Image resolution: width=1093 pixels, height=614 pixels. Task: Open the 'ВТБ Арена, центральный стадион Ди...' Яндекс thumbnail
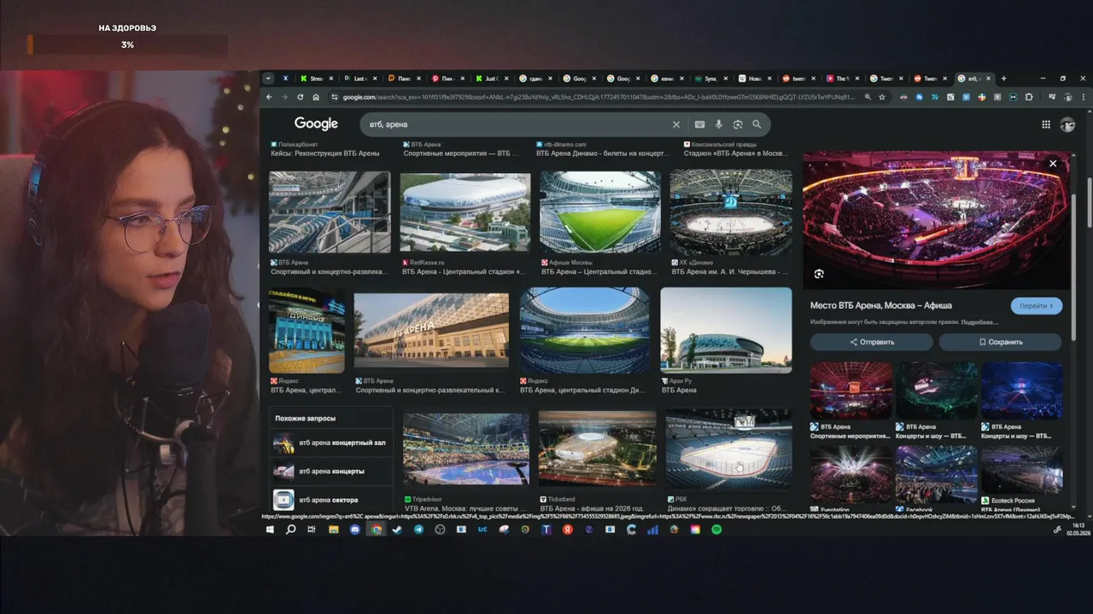[585, 331]
